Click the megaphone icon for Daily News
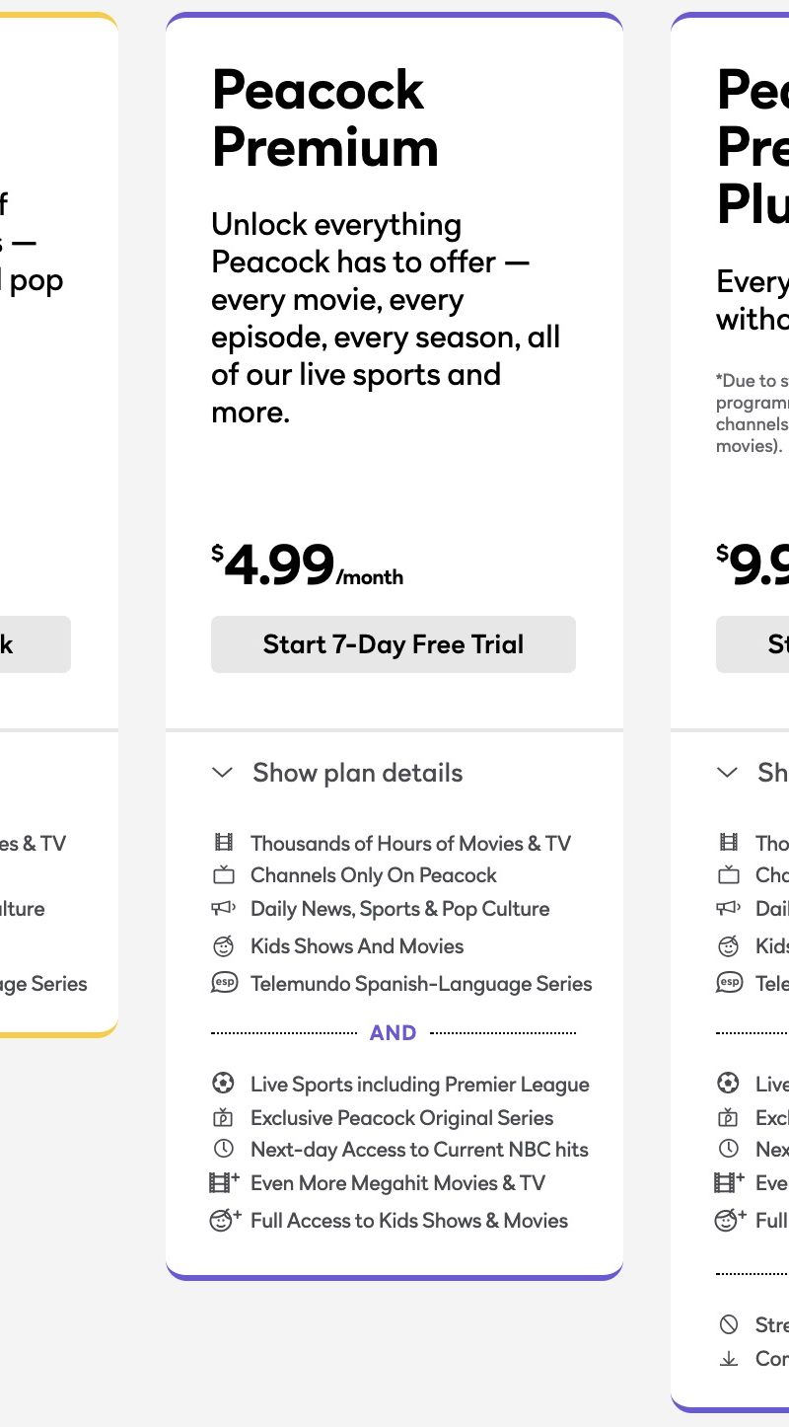 [x=224, y=909]
